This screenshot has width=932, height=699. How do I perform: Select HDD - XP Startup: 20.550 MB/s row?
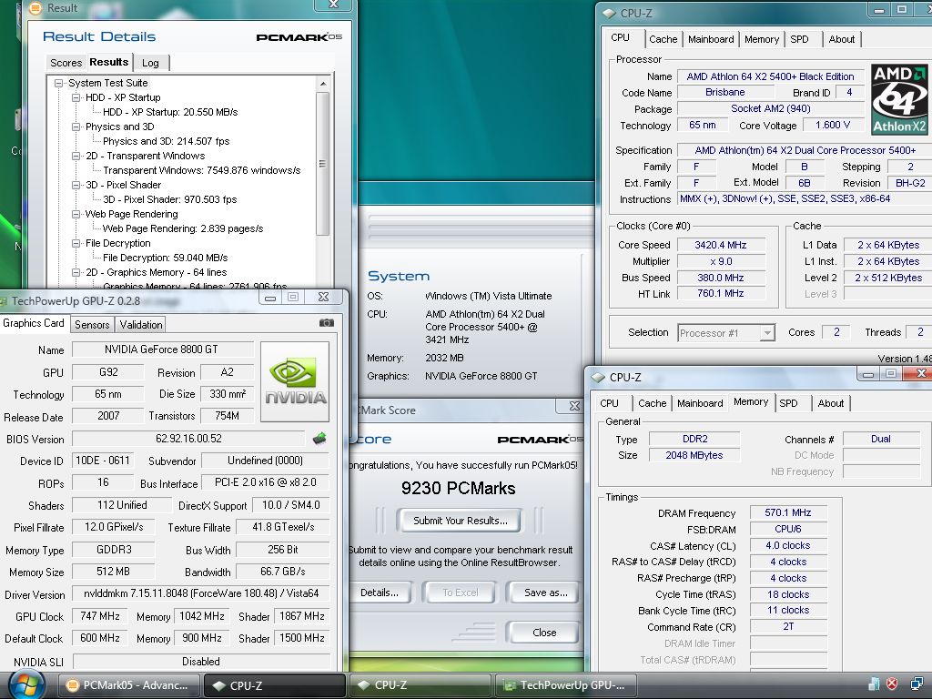pos(170,112)
